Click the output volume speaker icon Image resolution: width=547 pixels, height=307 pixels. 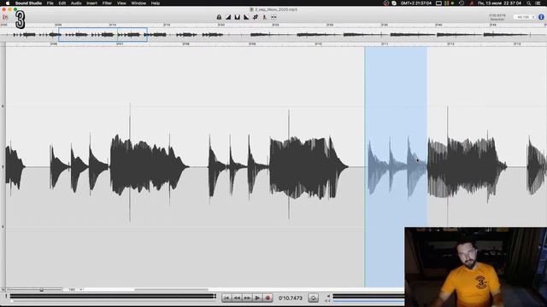point(328,296)
